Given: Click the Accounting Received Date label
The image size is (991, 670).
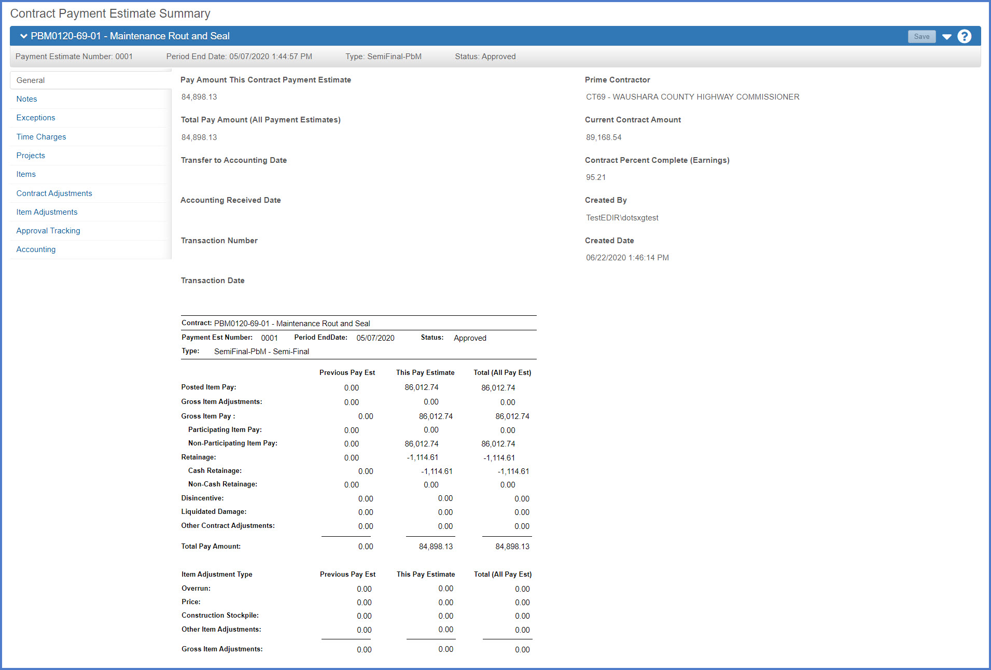Looking at the screenshot, I should pos(231,200).
